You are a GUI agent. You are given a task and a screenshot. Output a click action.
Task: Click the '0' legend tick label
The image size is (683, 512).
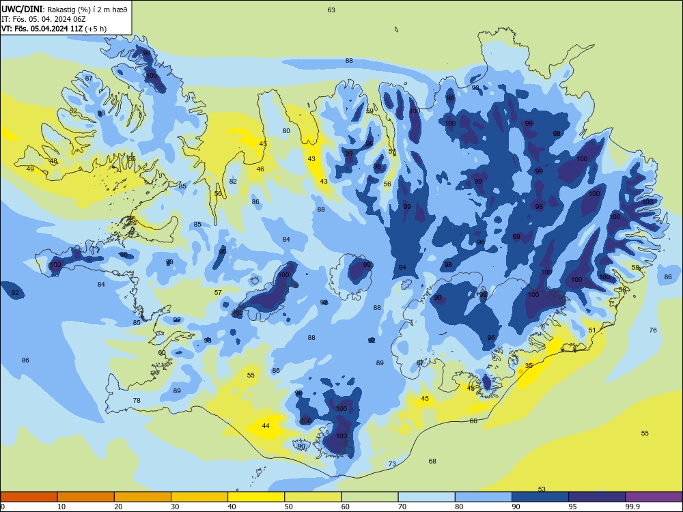[3, 507]
